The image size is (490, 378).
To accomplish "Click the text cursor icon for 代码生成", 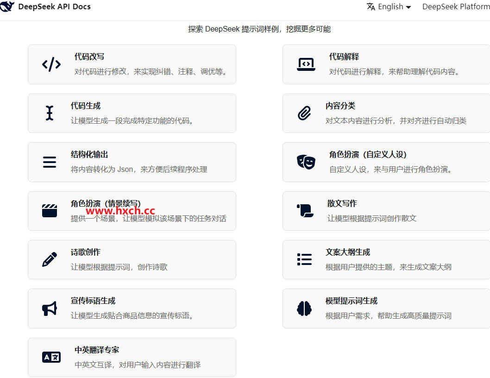I will click(x=50, y=113).
